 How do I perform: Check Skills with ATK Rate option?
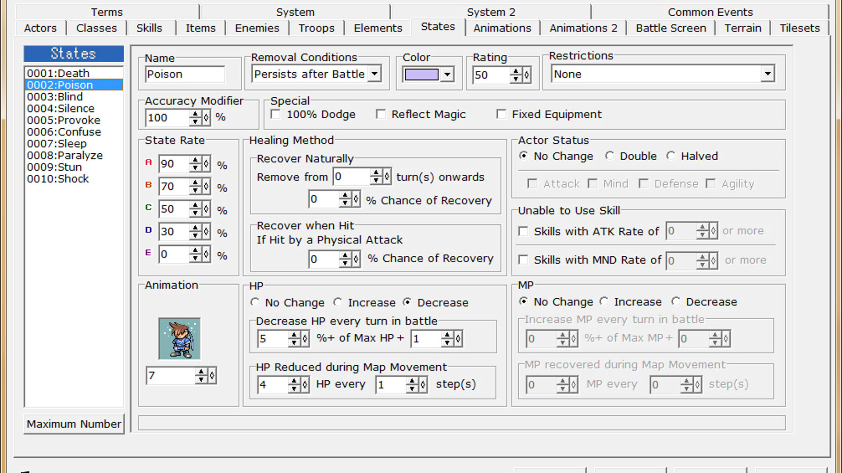coord(523,231)
